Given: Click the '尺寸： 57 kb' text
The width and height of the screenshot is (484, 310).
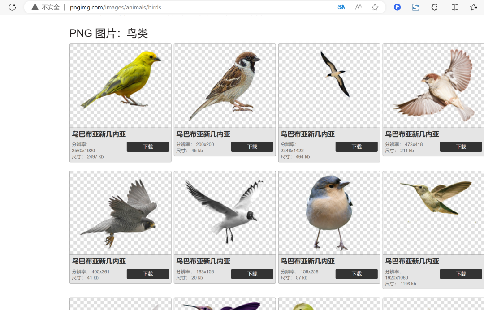Looking at the screenshot, I should (x=294, y=278).
